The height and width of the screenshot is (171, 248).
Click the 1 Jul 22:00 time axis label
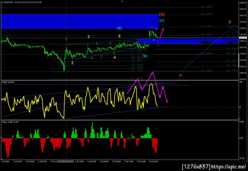click(18, 161)
